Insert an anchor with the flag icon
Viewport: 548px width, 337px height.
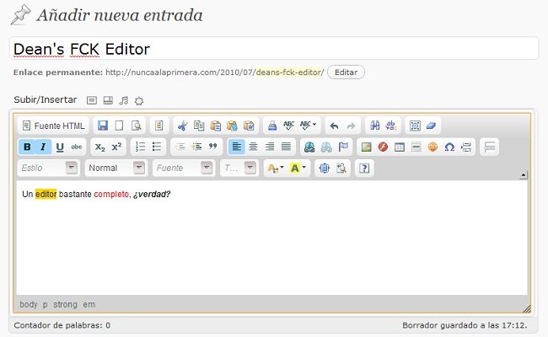(x=343, y=147)
